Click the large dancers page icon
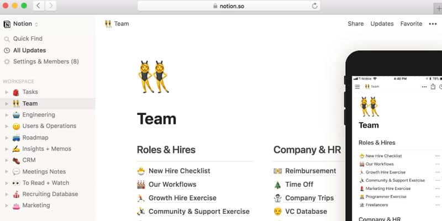This screenshot has height=221, width=442. pyautogui.click(x=154, y=77)
